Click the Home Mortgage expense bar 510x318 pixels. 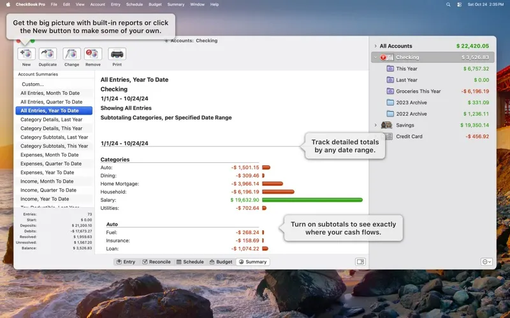click(x=273, y=184)
